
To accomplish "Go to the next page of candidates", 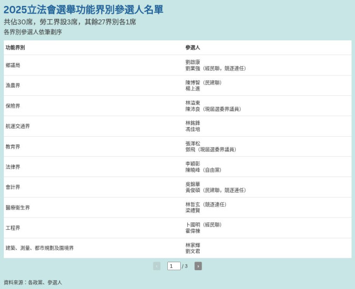I will tap(198, 266).
